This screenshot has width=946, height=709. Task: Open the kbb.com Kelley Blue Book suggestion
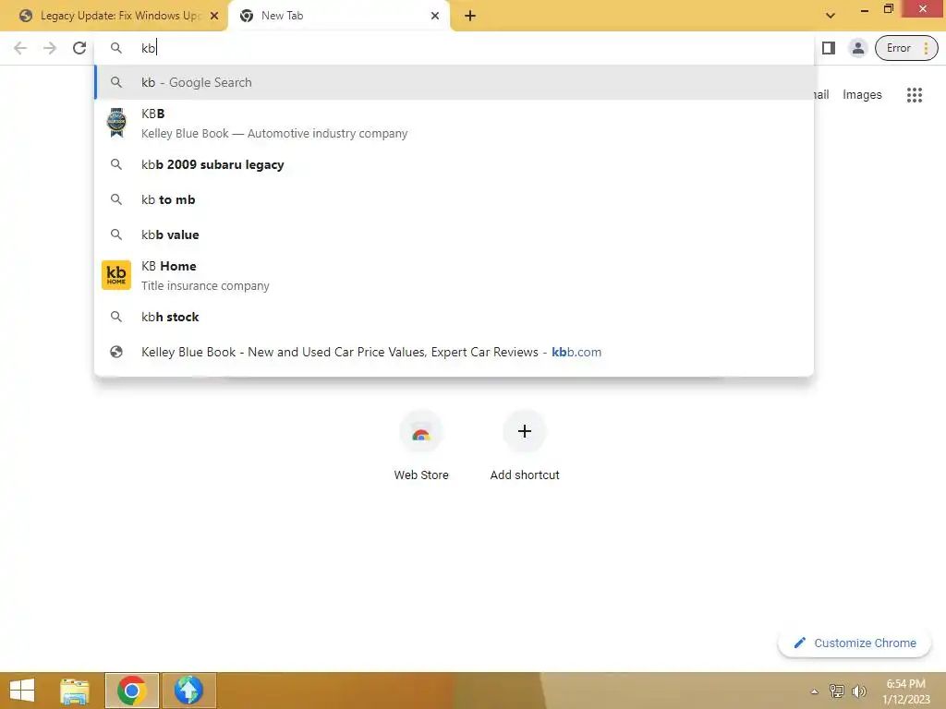454,352
